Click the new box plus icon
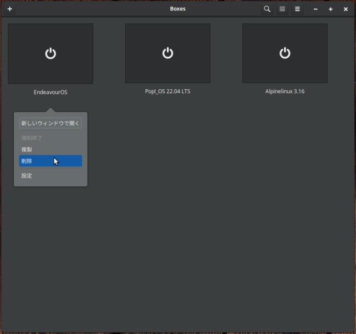This screenshot has height=334, width=356. click(x=10, y=9)
